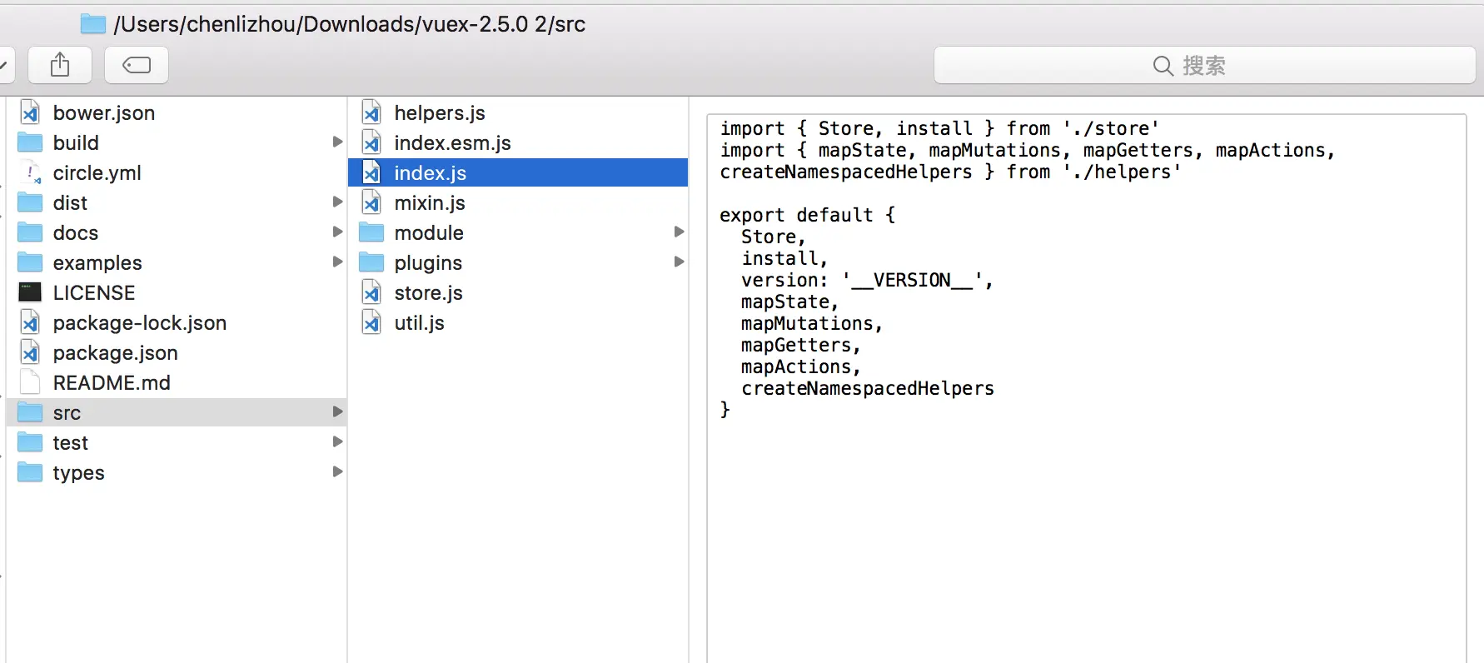Click the src folder disclosure arrow
The height and width of the screenshot is (663, 1484).
coord(337,411)
